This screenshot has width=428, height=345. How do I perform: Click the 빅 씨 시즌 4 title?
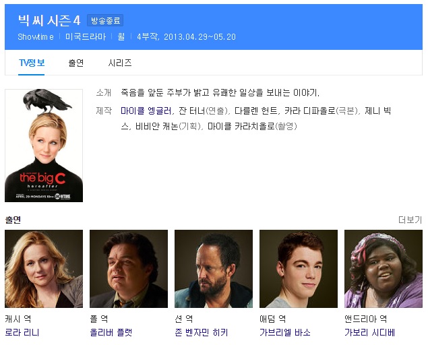click(49, 20)
